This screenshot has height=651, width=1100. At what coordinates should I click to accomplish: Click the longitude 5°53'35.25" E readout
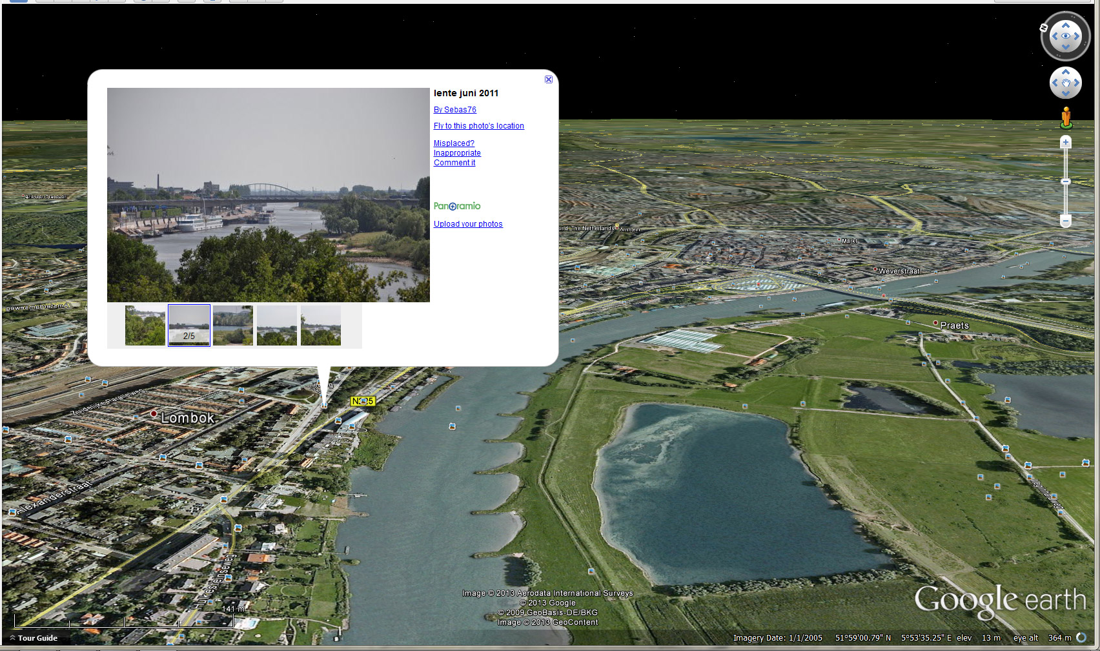926,638
